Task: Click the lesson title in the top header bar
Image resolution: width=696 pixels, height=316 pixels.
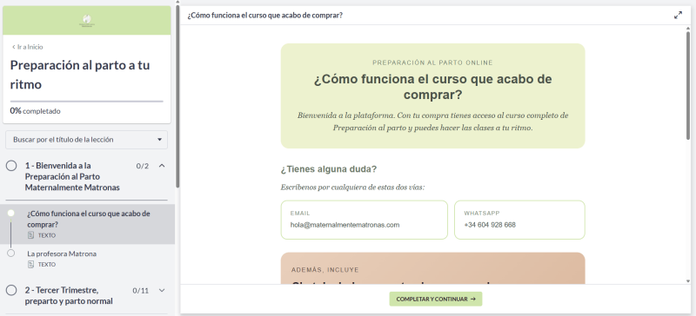Action: click(x=264, y=15)
